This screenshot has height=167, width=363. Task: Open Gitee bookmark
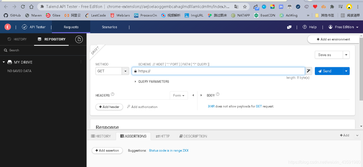53,15
